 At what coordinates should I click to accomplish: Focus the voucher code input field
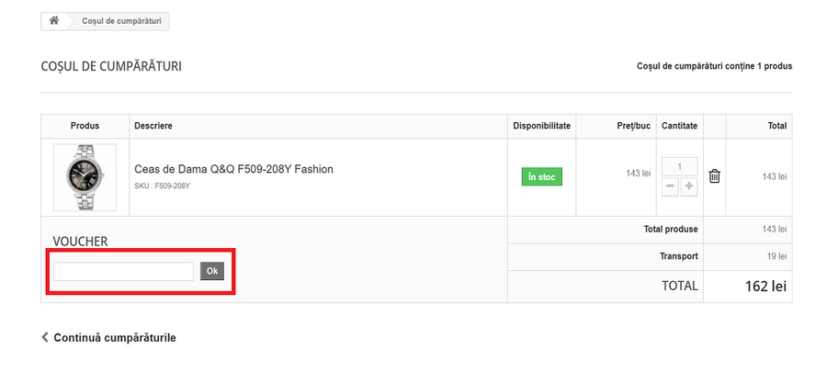(123, 271)
